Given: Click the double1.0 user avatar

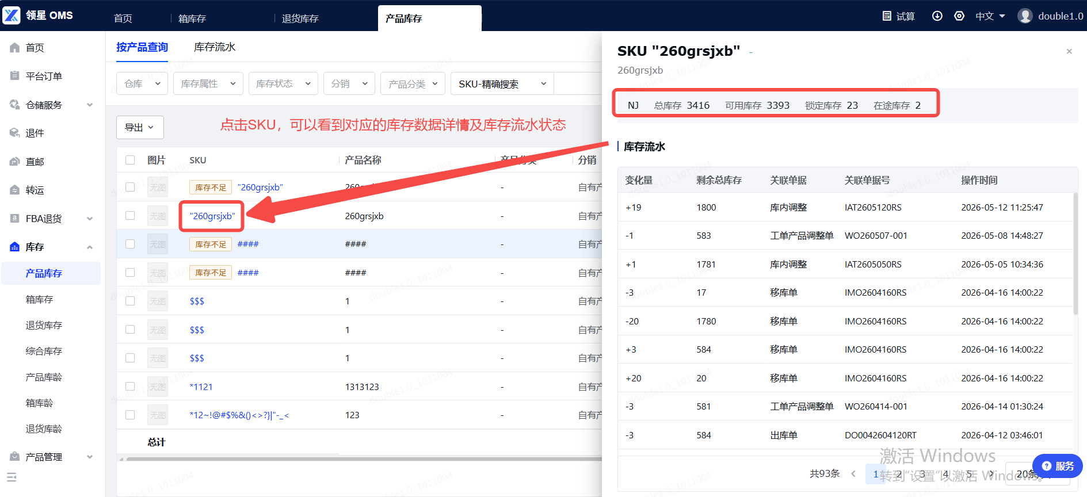Looking at the screenshot, I should [1025, 16].
